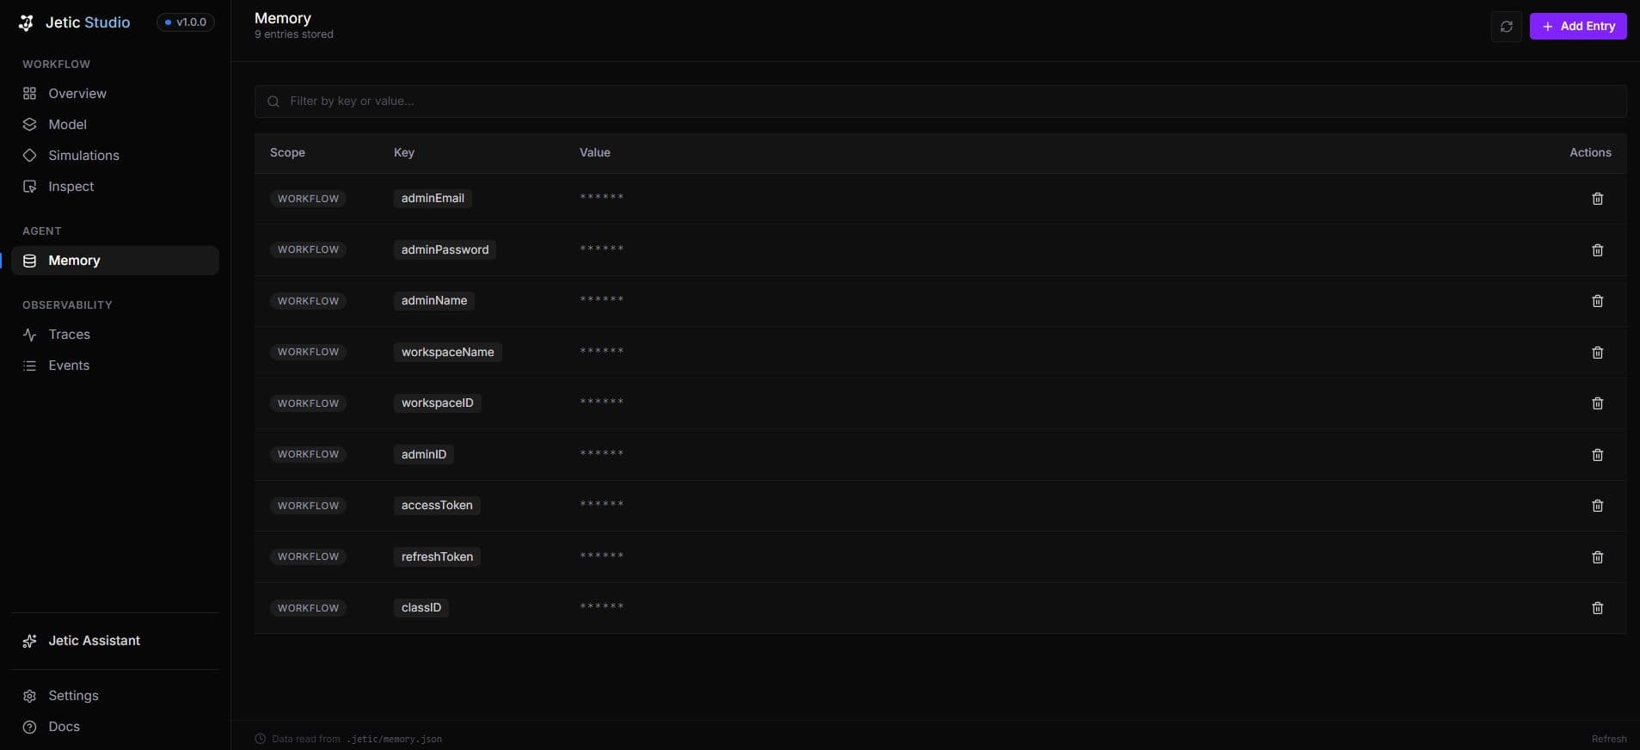The height and width of the screenshot is (750, 1640).
Task: Click the Simulations diamond icon in the sidebar
Action: [29, 155]
